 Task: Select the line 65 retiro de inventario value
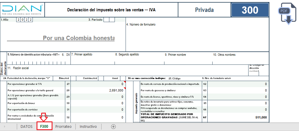point(238,103)
